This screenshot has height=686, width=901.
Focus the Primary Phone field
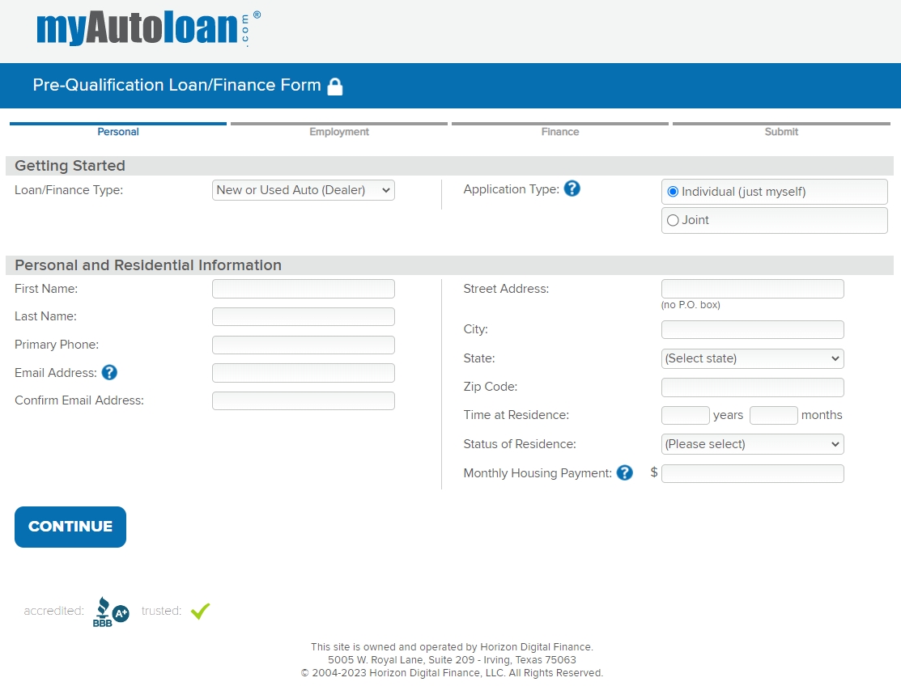(x=304, y=345)
